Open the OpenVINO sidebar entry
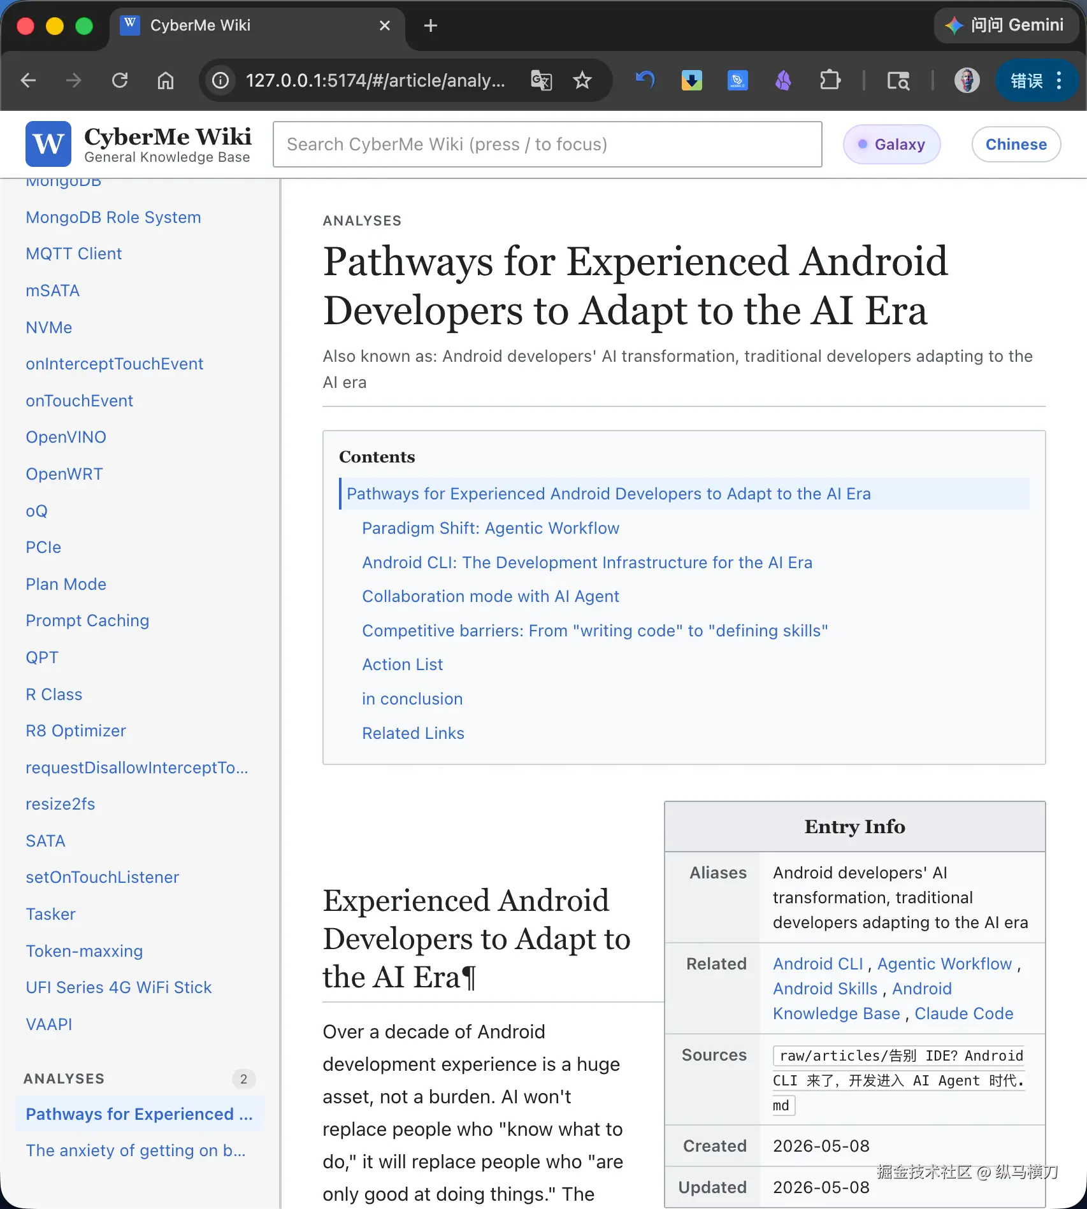The height and width of the screenshot is (1209, 1087). coord(66,437)
